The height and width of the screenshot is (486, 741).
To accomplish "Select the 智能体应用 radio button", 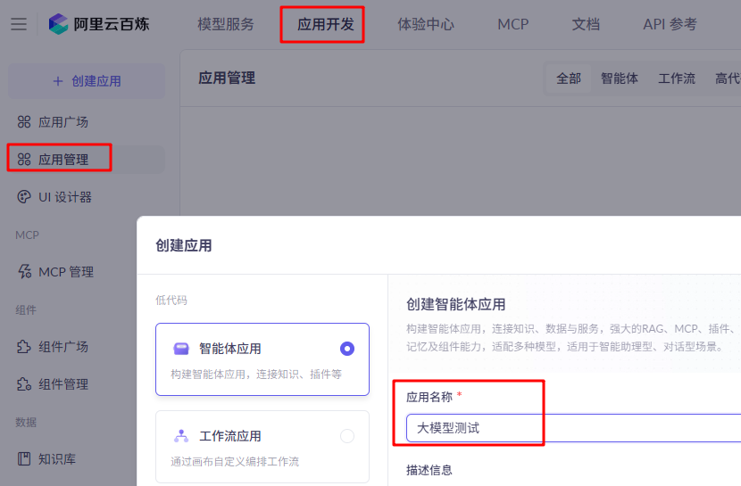I will click(x=347, y=349).
